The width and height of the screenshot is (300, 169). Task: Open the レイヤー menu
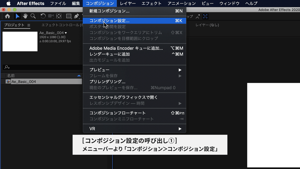(x=128, y=4)
